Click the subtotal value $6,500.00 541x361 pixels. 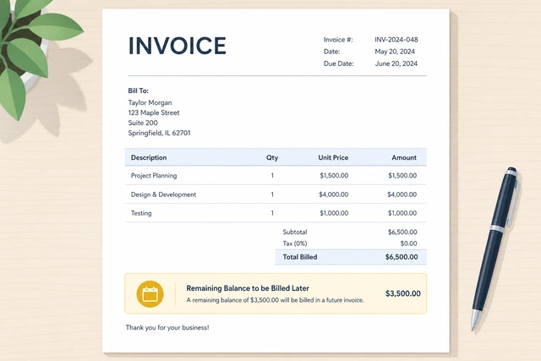click(x=402, y=232)
